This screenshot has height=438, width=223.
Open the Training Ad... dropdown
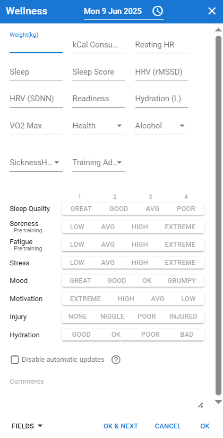pos(99,163)
